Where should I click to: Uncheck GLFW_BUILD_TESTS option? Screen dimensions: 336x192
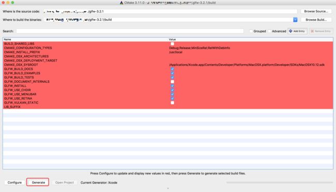point(172,78)
